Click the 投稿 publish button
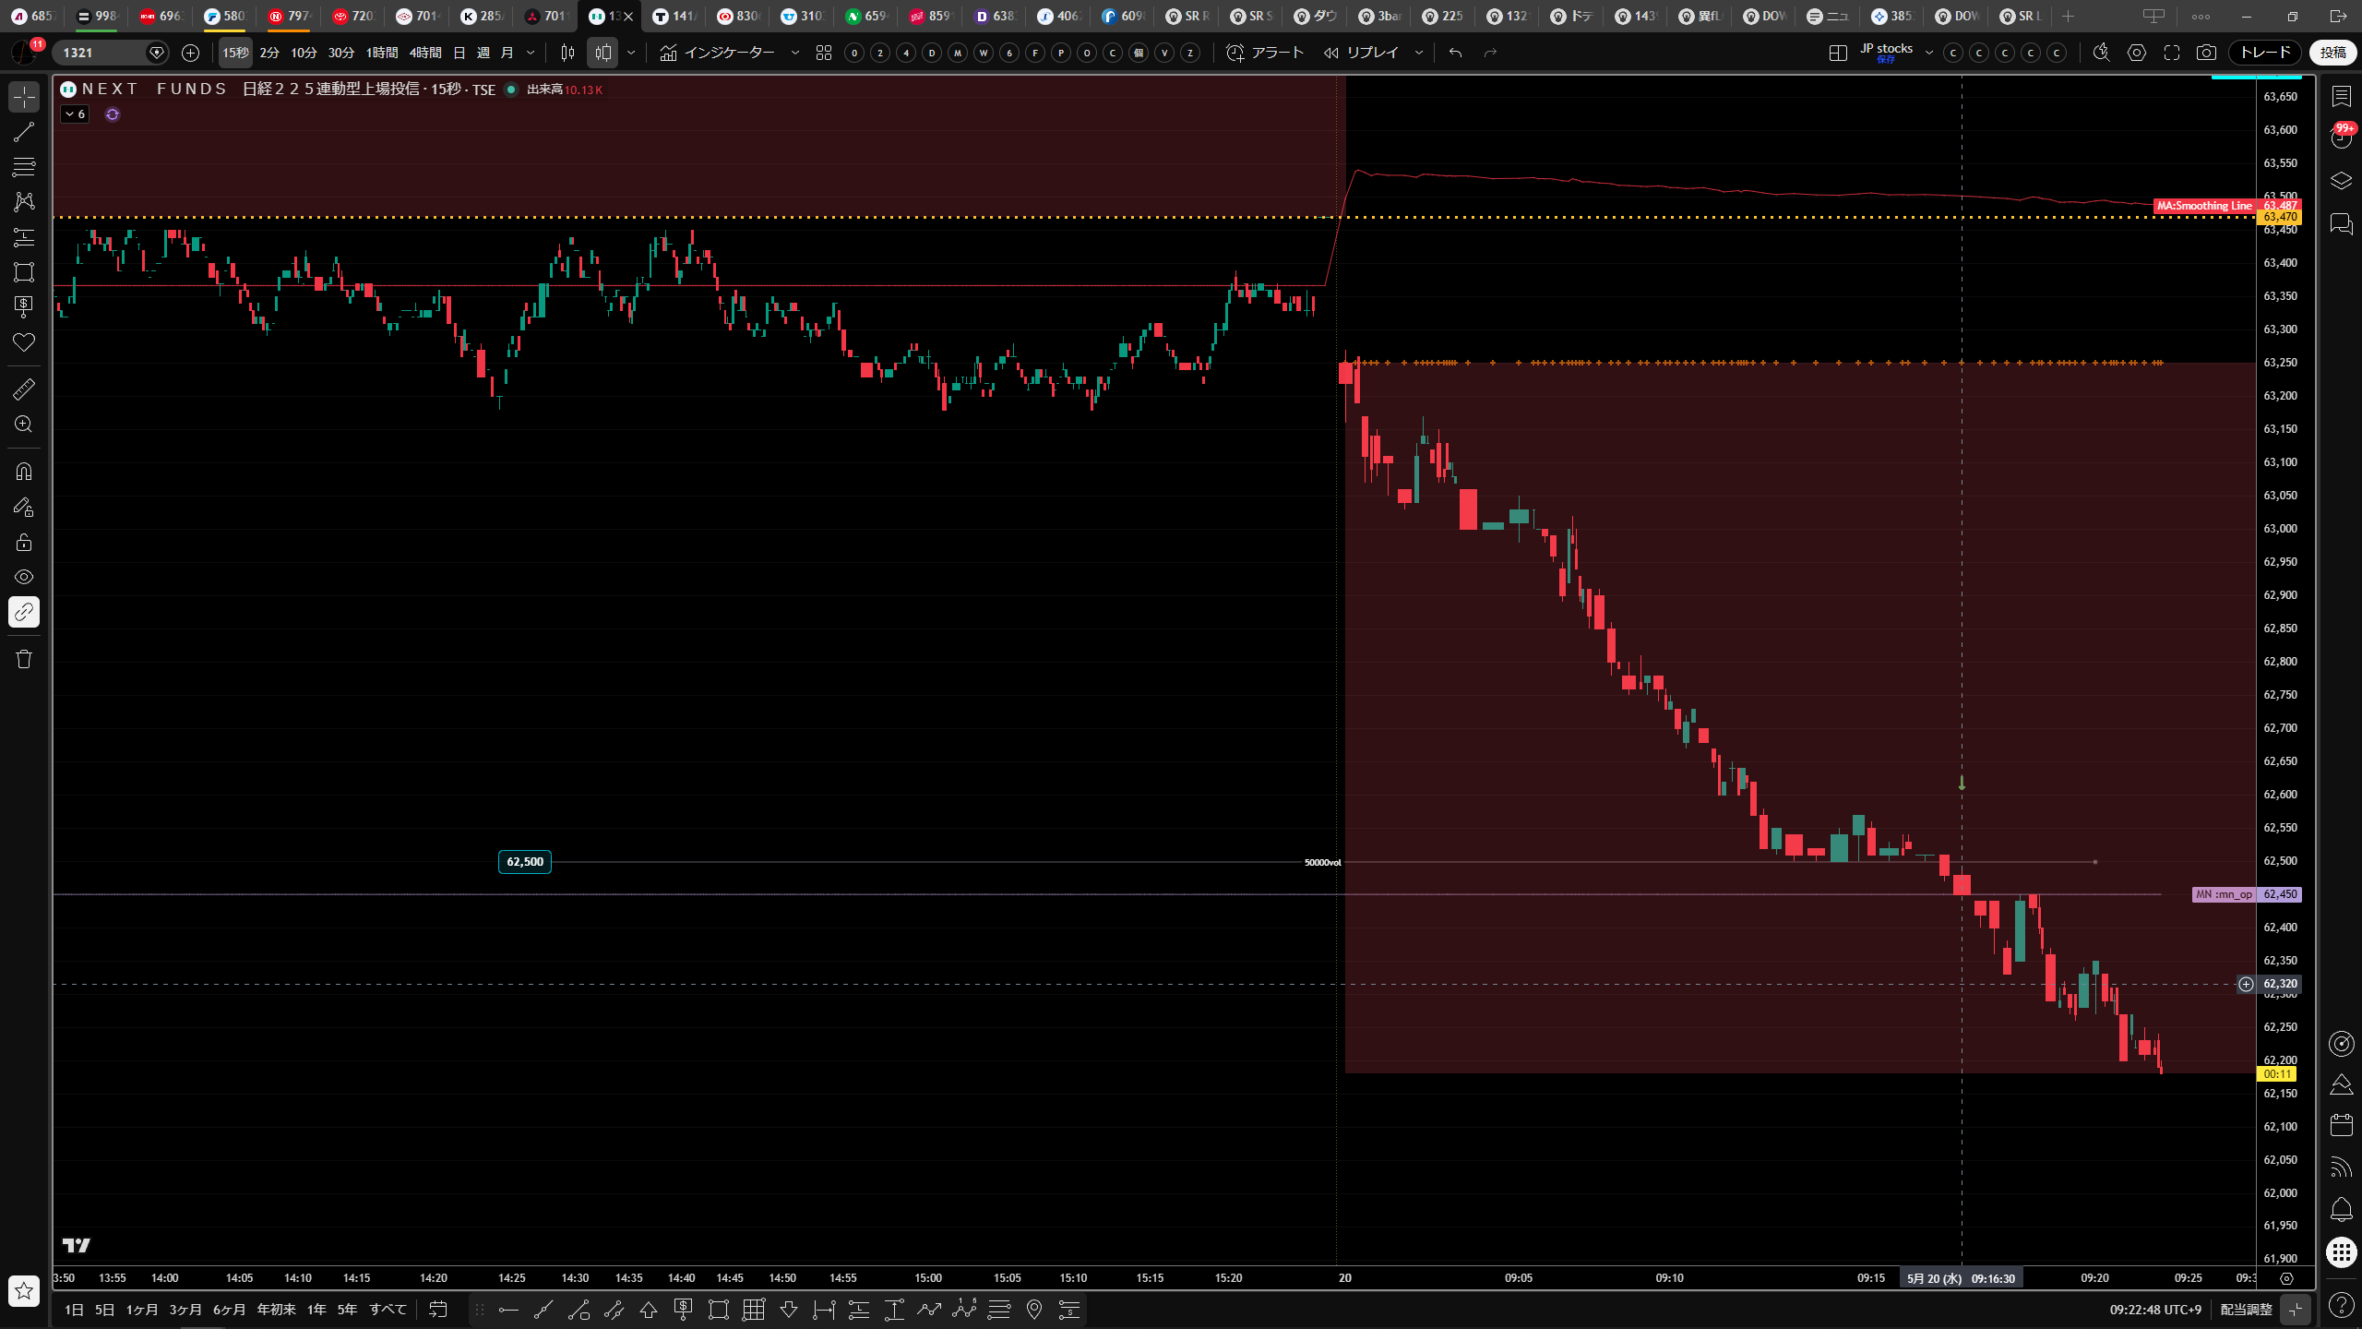The height and width of the screenshot is (1329, 2362). click(x=2333, y=53)
